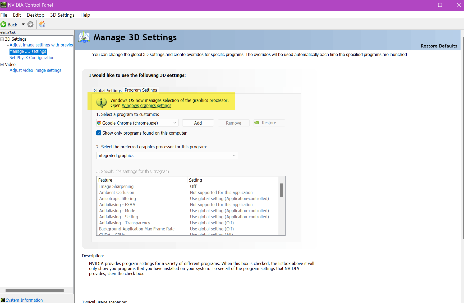Click the Forward arrow icon

(x=30, y=25)
